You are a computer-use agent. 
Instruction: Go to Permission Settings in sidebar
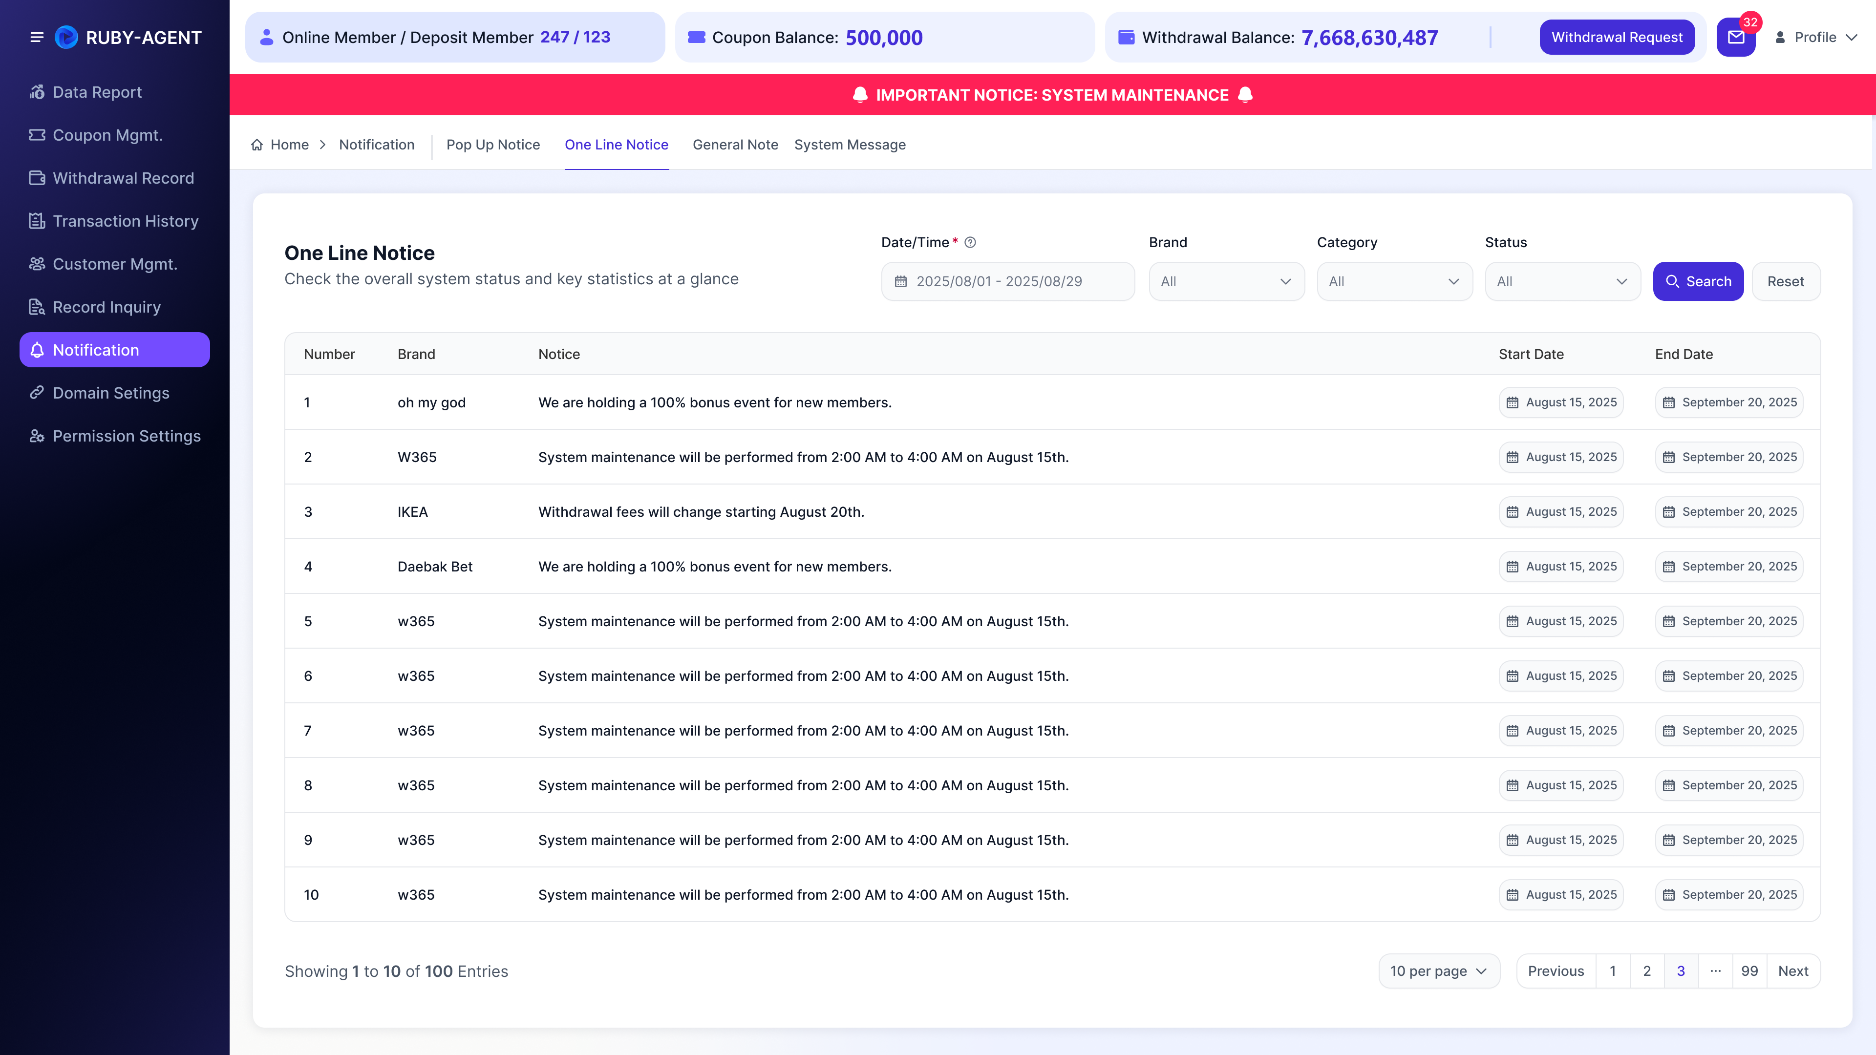click(x=114, y=436)
